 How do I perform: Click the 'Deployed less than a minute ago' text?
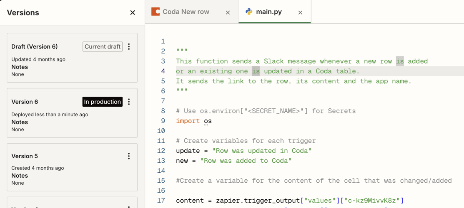(x=50, y=114)
